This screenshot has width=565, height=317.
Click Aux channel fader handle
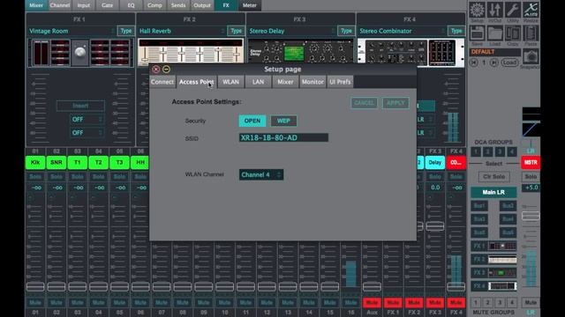(372, 287)
